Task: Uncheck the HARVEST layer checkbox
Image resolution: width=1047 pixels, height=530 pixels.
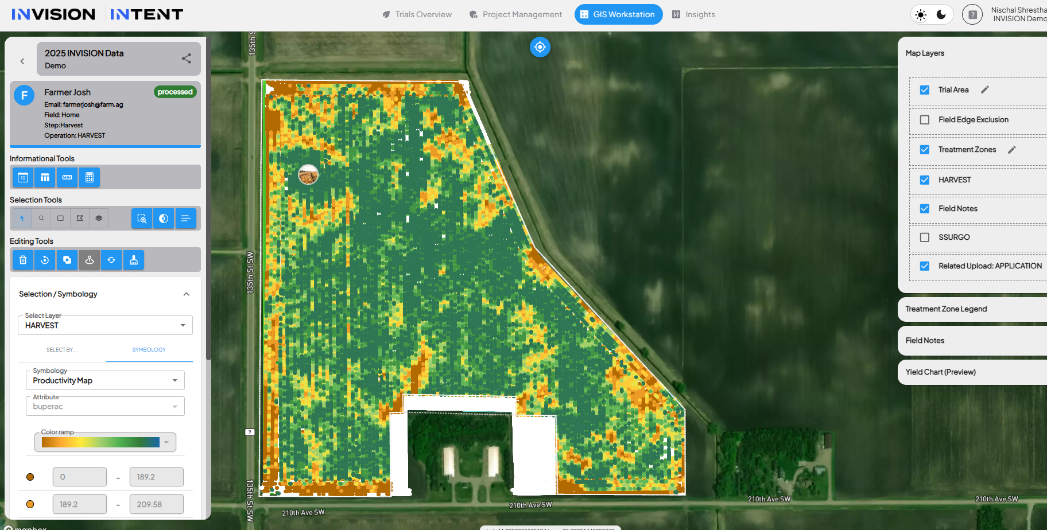Action: (x=924, y=180)
